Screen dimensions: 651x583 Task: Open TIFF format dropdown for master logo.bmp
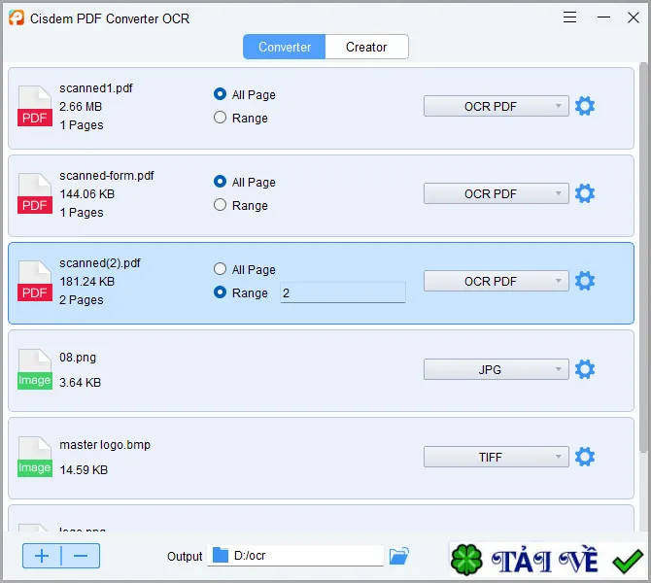point(497,458)
